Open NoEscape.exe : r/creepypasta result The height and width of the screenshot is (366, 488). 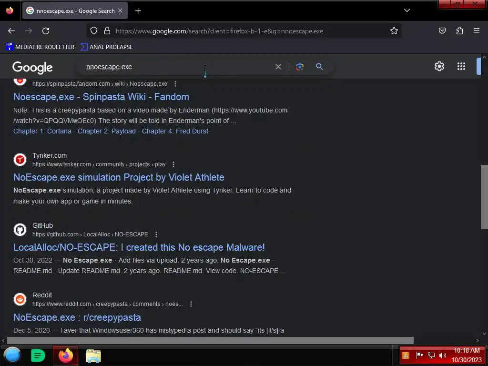click(x=77, y=317)
